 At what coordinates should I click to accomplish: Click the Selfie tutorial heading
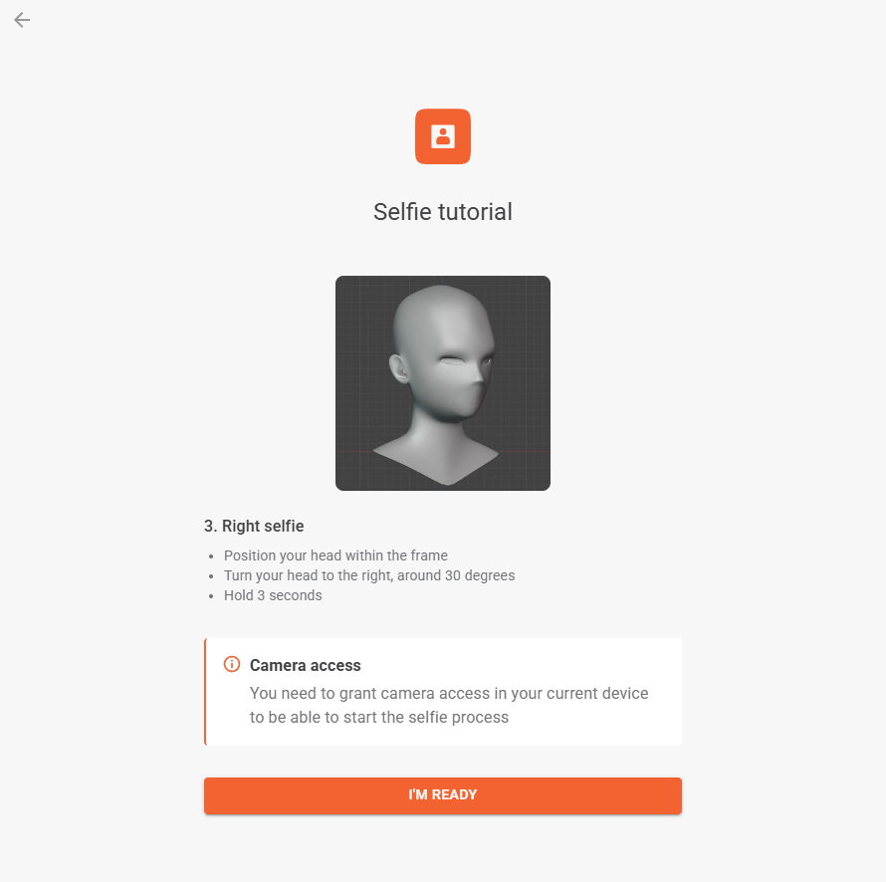tap(443, 212)
